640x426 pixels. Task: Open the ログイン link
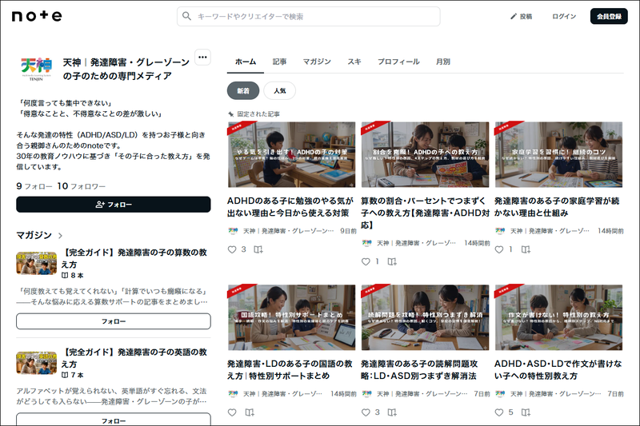[564, 16]
